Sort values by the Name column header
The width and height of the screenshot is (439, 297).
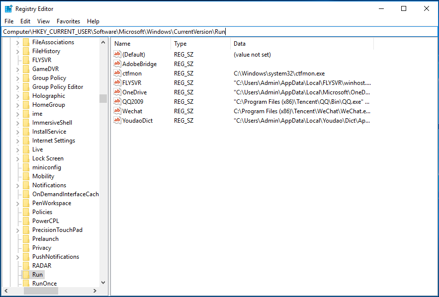click(x=122, y=44)
